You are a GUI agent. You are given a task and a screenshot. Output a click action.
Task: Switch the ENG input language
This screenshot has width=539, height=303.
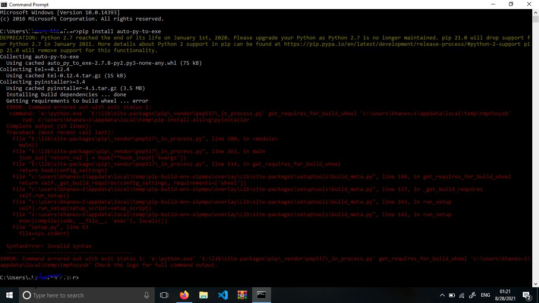pyautogui.click(x=485, y=295)
